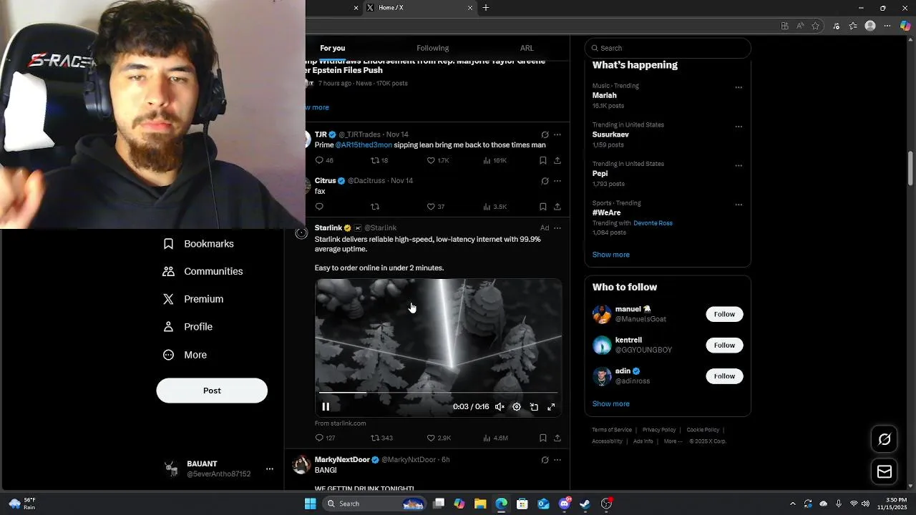This screenshot has height=515, width=916.
Task: Open a new browser tab
Action: 486,8
